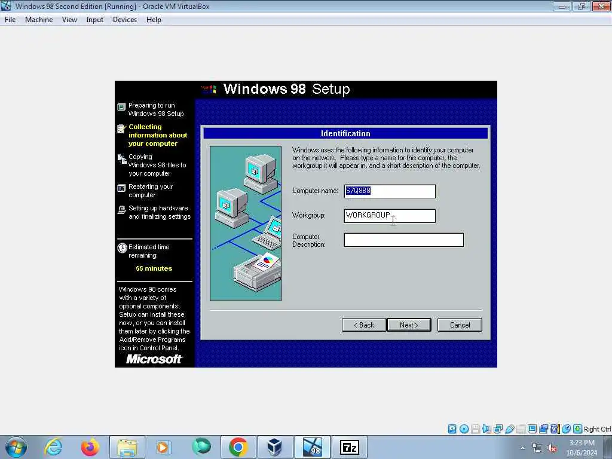Open the green orb app on taskbar

click(x=201, y=446)
